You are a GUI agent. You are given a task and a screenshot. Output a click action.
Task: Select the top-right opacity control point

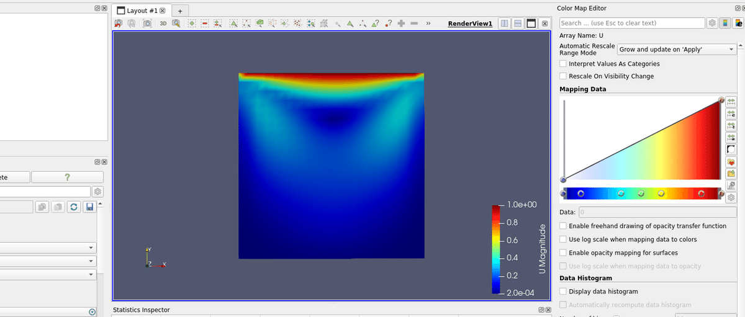coord(721,100)
